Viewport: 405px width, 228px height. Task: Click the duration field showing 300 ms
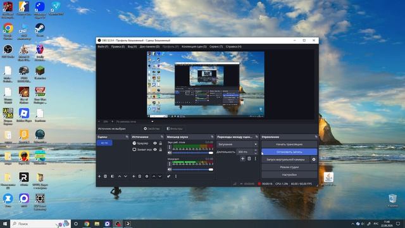(x=245, y=152)
